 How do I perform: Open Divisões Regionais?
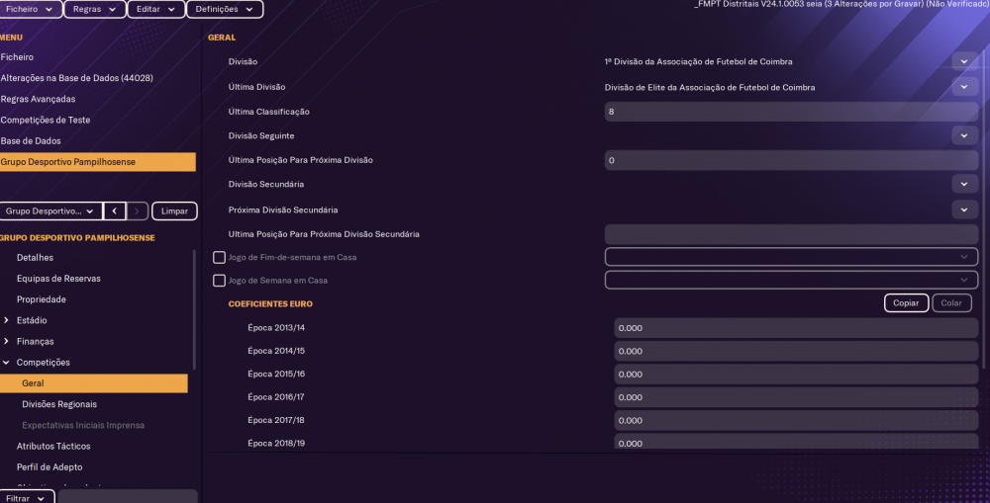[59, 404]
